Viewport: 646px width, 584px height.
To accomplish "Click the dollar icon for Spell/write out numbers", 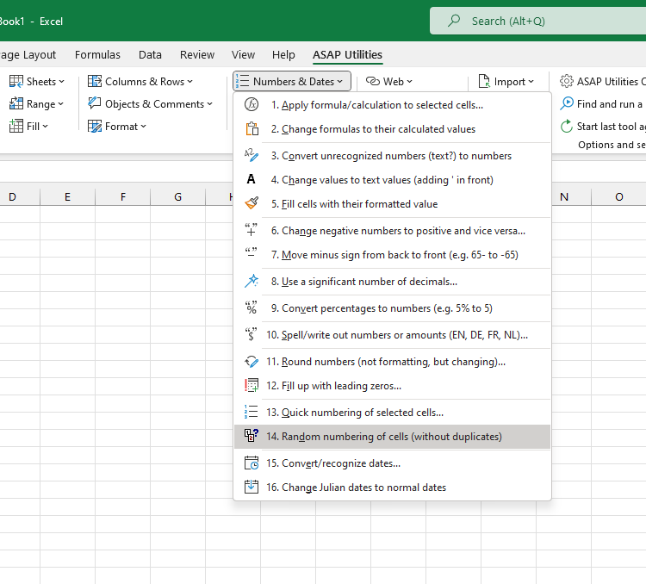I will coord(251,334).
